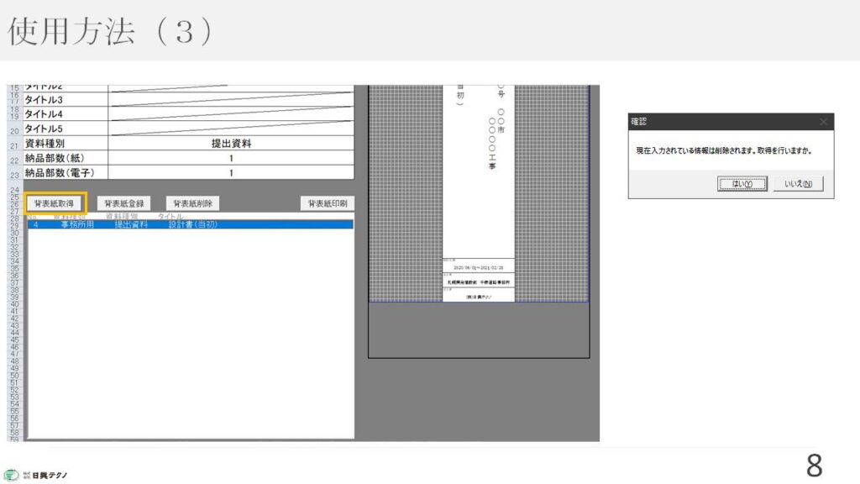Choose いいえ(N) in confirmation dialog
The image size is (860, 484).
point(797,184)
